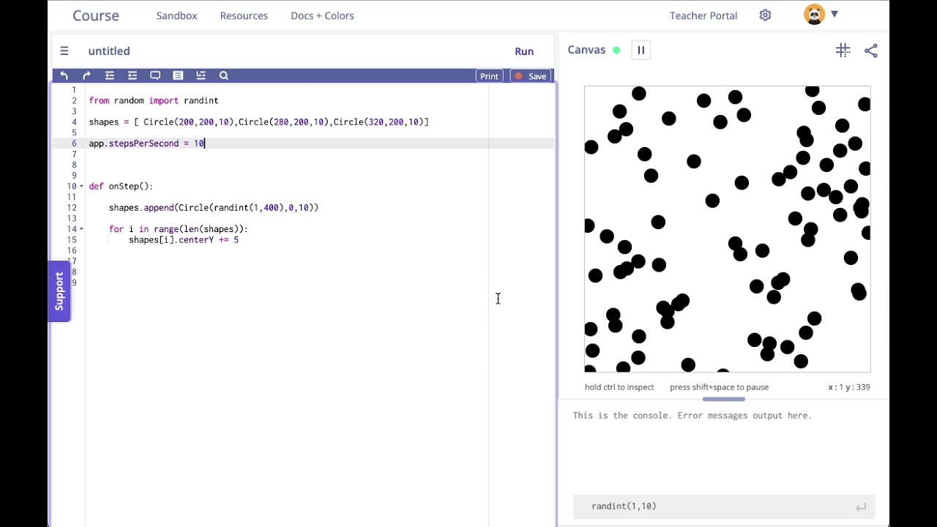Run the program
Screen dimensions: 937x527
point(524,51)
